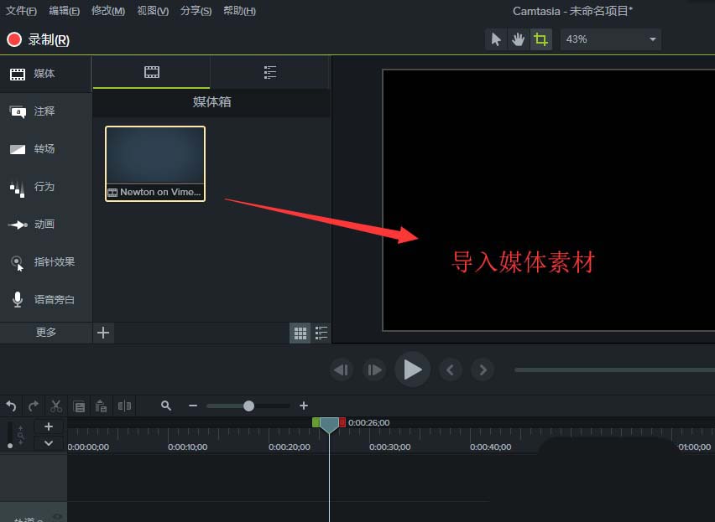
Task: Select the arrow edit mode tool
Action: [x=496, y=39]
